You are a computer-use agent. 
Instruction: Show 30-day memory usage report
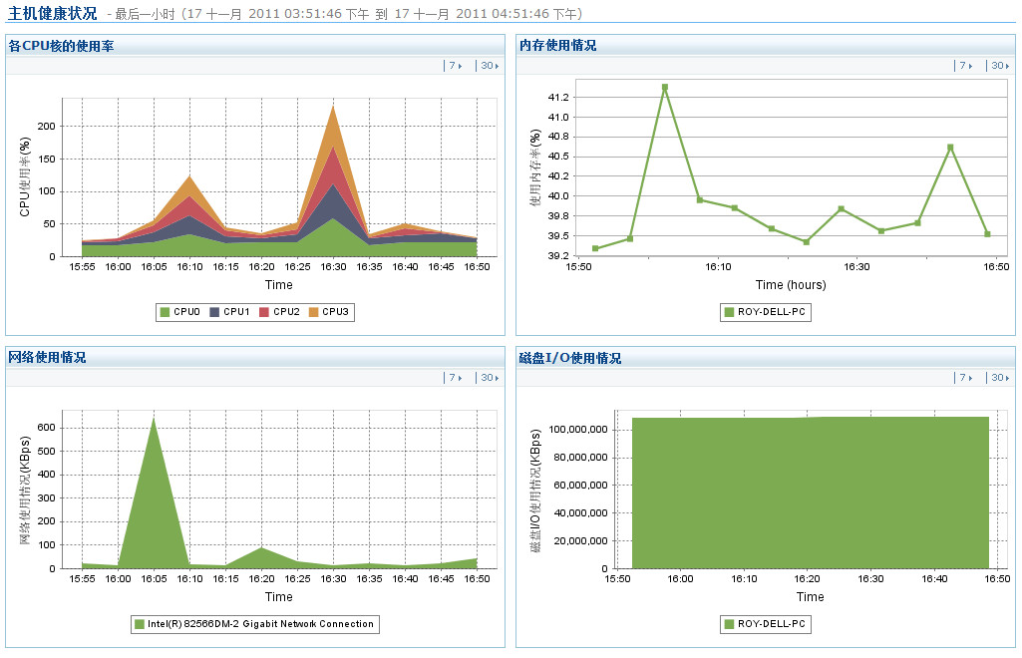[999, 66]
